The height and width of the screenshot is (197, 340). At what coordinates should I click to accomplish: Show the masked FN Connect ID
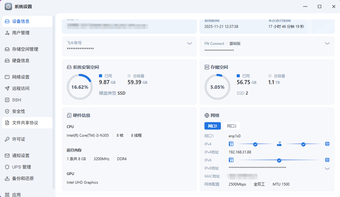pyautogui.click(x=327, y=43)
